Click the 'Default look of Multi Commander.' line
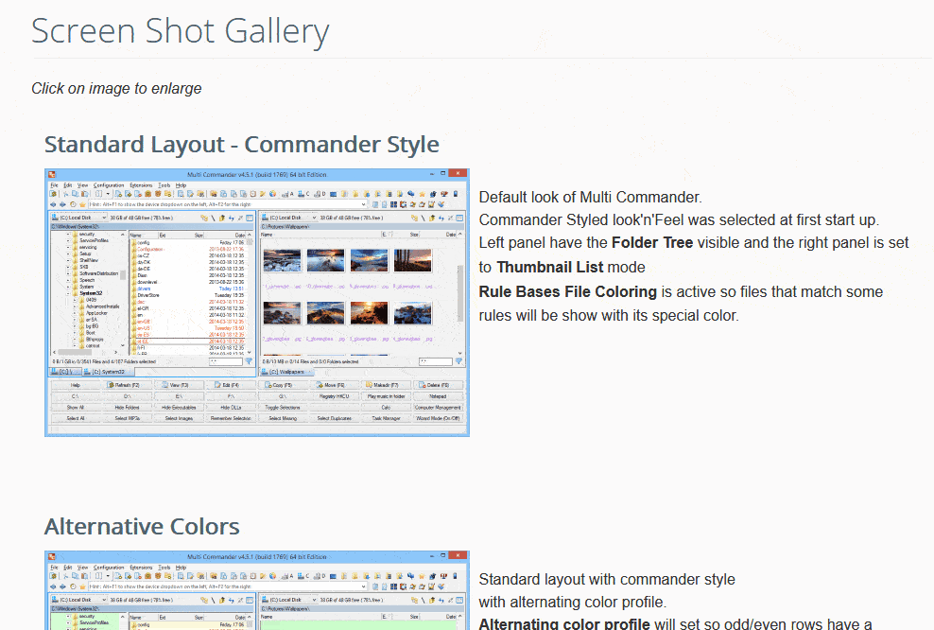 590,198
